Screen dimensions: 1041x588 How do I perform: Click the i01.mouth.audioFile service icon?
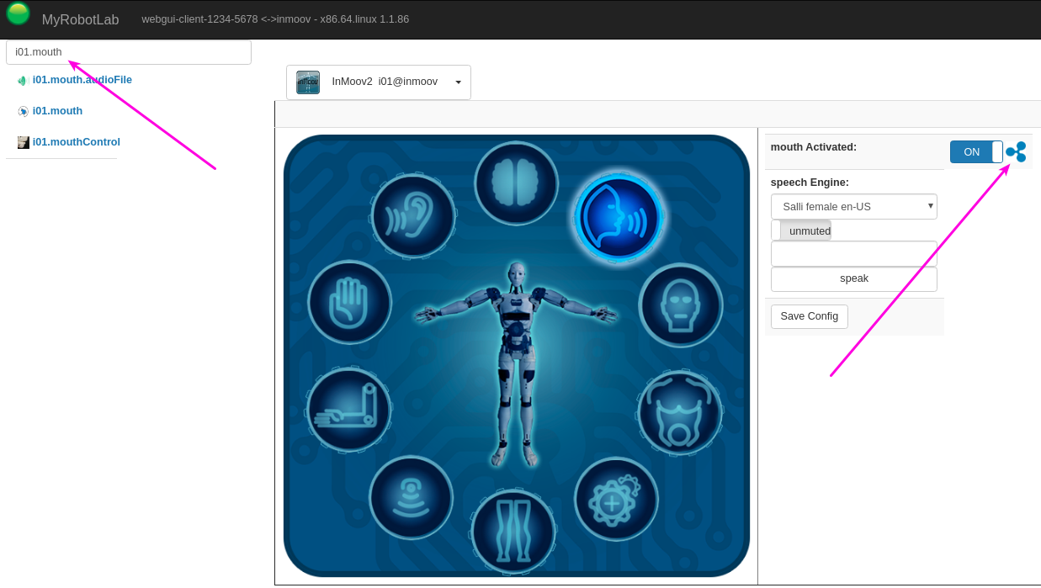[x=24, y=81]
